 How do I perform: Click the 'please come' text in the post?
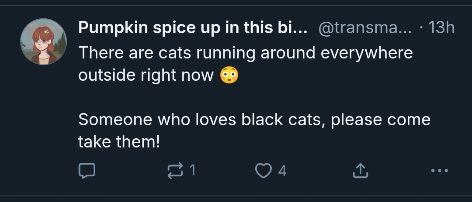381,120
